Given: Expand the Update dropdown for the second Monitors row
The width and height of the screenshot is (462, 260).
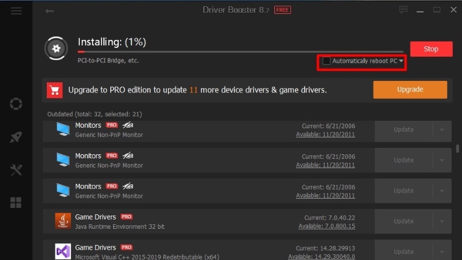Looking at the screenshot, I should click(x=442, y=161).
